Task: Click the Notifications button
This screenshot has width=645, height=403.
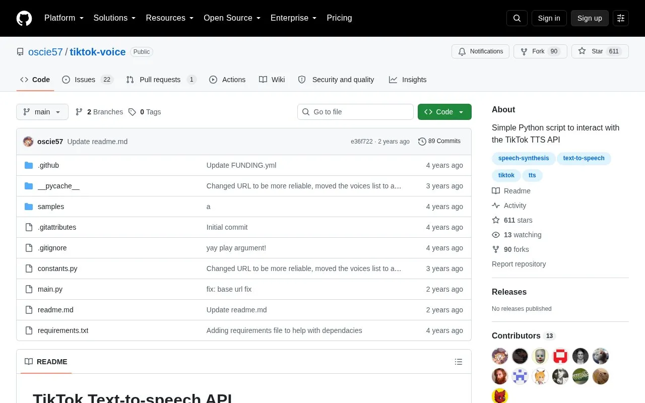Action: click(x=481, y=51)
